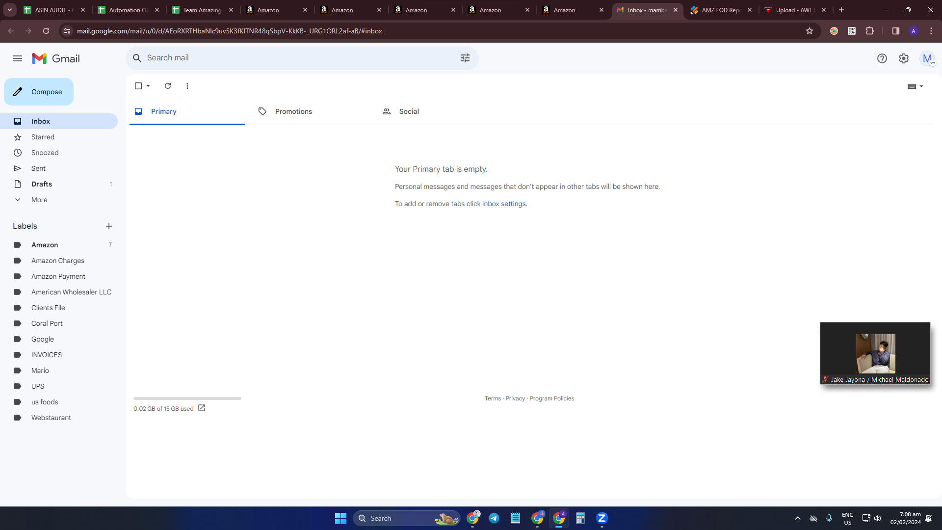Open the Calculator from the taskbar
The height and width of the screenshot is (530, 942).
tap(580, 518)
